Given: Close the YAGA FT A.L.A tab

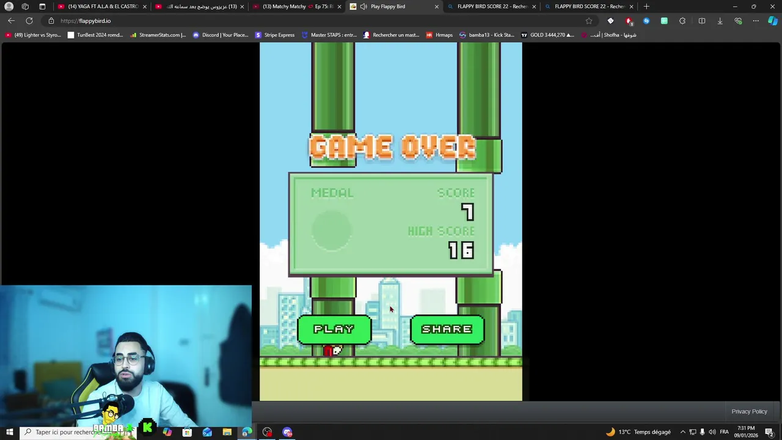Looking at the screenshot, I should (144, 6).
